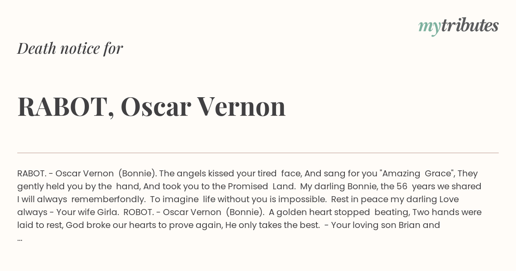Click the mytributes logo
This screenshot has width=516, height=271.
click(458, 26)
